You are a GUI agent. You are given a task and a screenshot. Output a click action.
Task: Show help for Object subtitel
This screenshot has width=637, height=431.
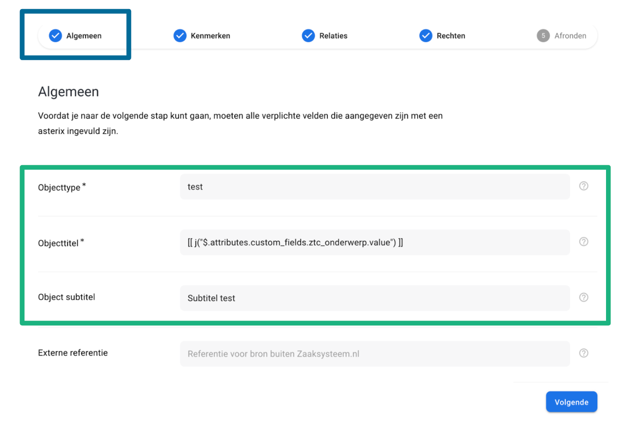(x=584, y=297)
